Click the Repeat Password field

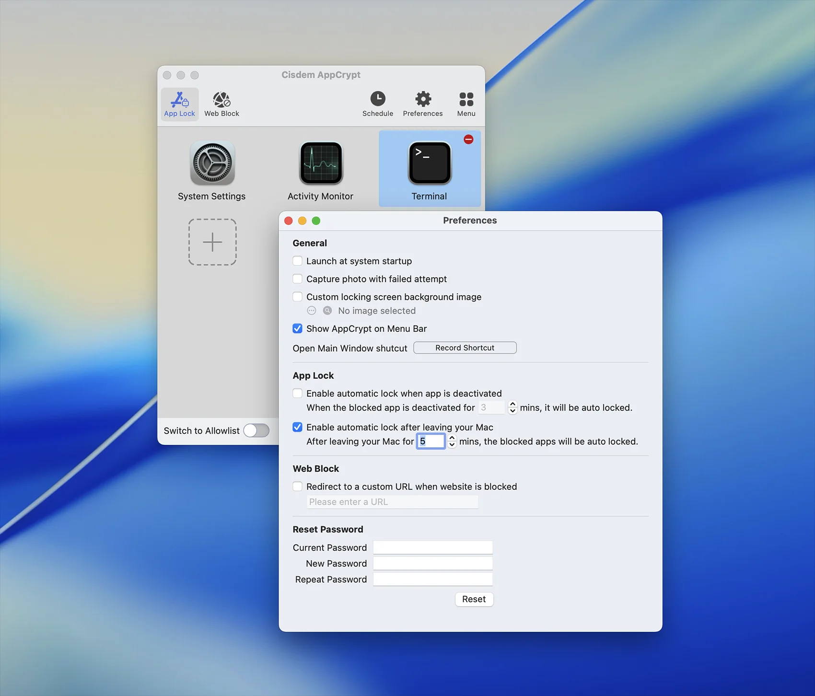[433, 579]
